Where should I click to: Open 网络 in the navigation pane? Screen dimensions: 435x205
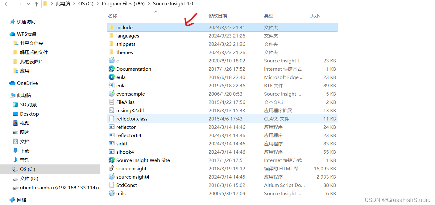click(22, 200)
